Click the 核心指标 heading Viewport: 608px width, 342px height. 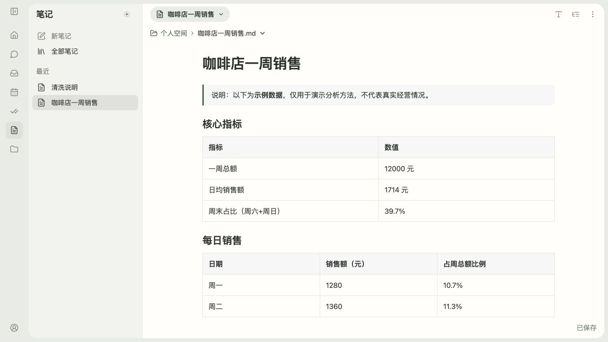coord(222,124)
